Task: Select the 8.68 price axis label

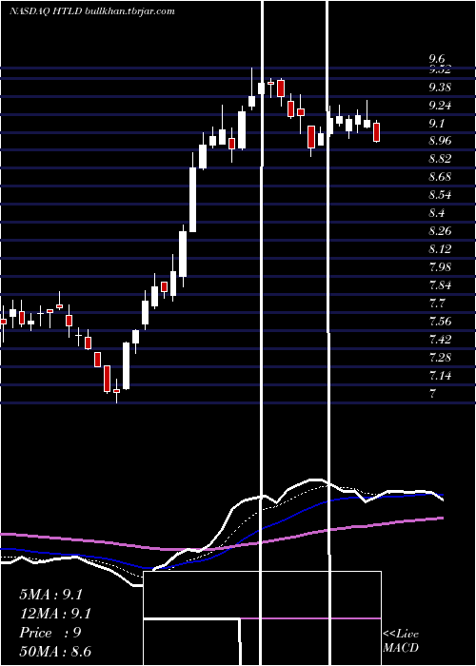Action: (440, 177)
